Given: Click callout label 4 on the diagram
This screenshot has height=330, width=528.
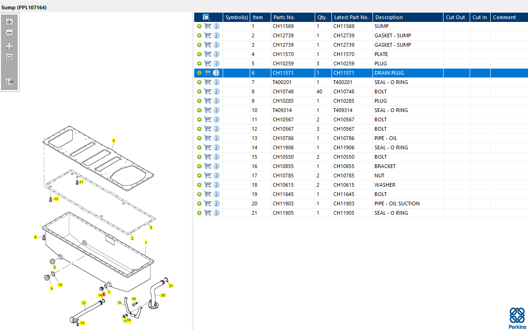Looking at the screenshot, I should (113, 140).
